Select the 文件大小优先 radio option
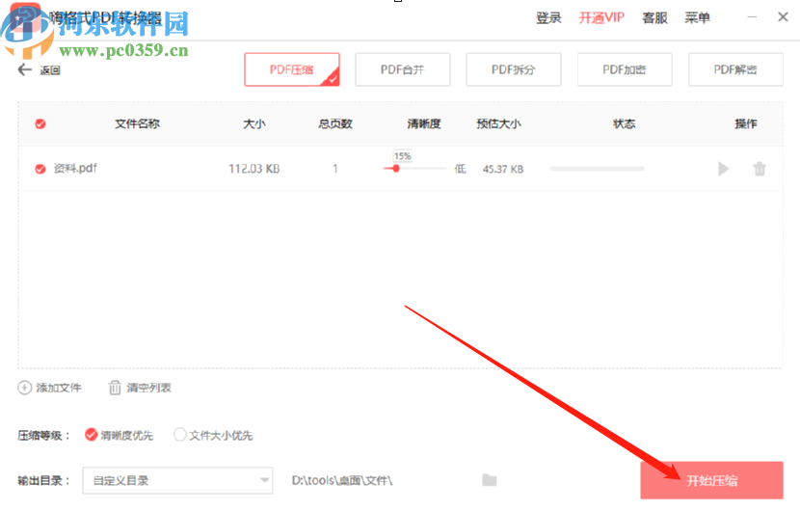The image size is (800, 512). click(179, 435)
